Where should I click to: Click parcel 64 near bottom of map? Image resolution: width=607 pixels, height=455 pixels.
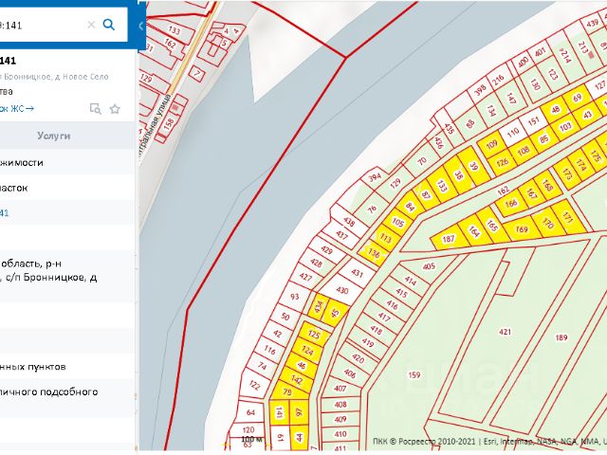250,412
